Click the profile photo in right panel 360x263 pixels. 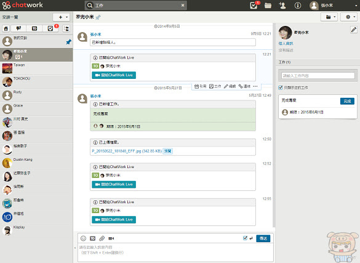point(285,33)
